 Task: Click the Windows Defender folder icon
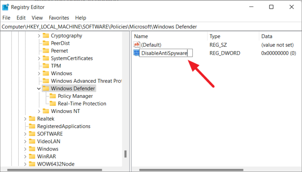click(46, 88)
